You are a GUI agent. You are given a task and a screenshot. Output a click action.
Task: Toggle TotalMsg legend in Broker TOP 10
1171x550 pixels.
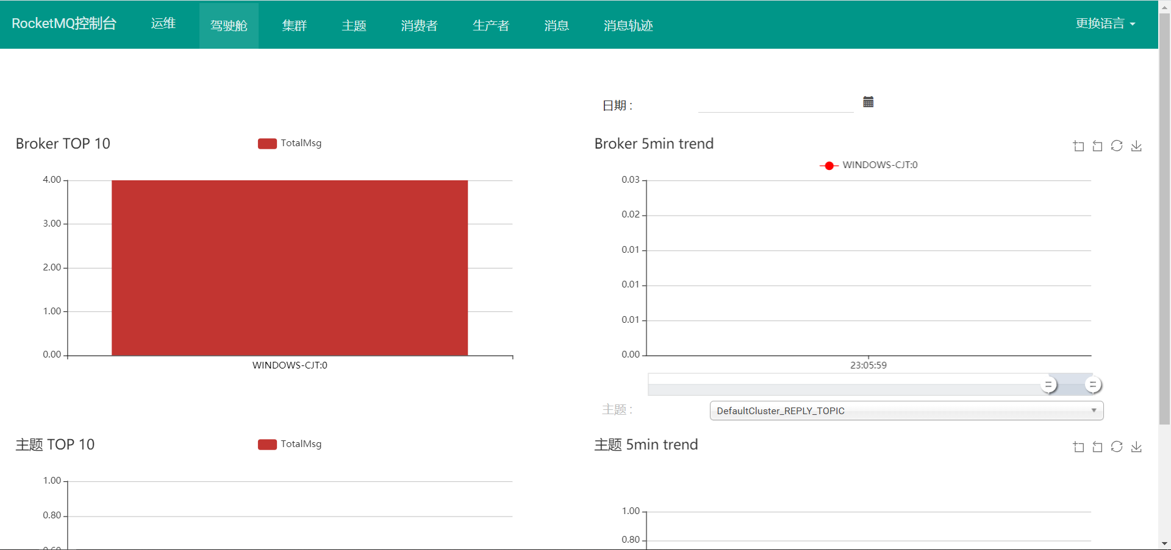(290, 143)
